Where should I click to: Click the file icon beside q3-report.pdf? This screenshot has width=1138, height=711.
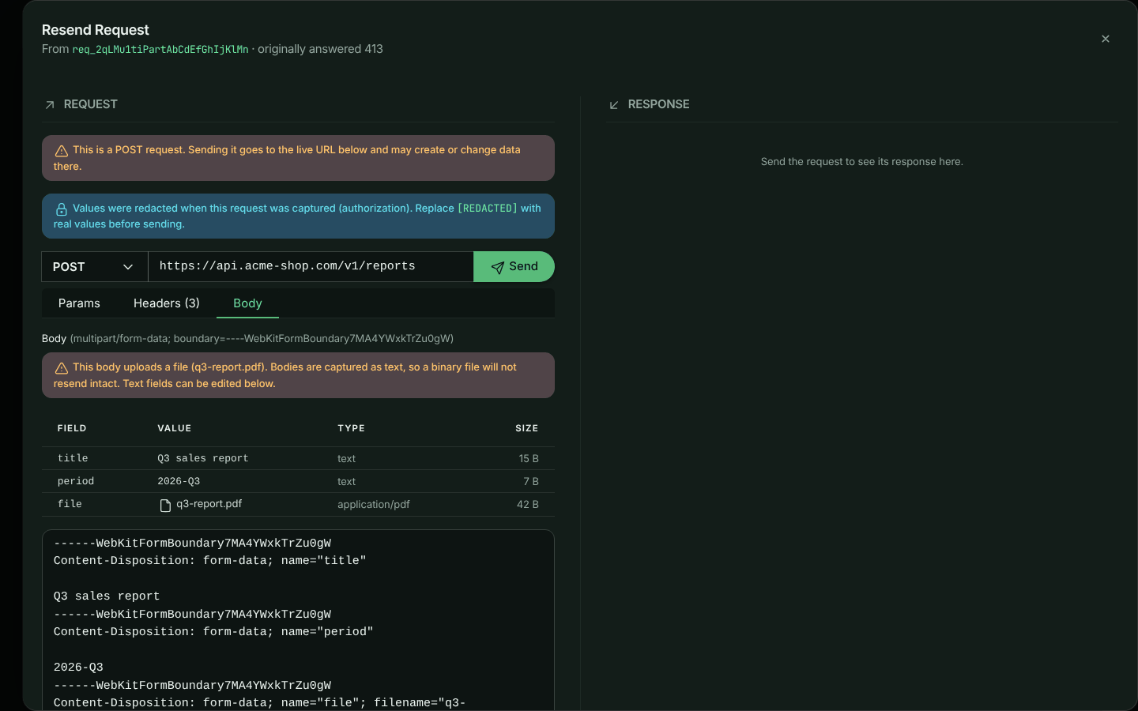(x=165, y=506)
